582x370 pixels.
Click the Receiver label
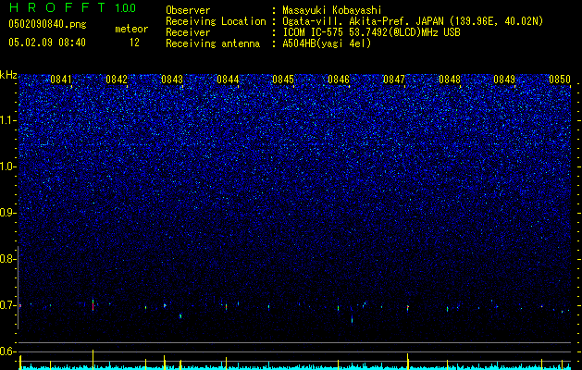tap(188, 32)
